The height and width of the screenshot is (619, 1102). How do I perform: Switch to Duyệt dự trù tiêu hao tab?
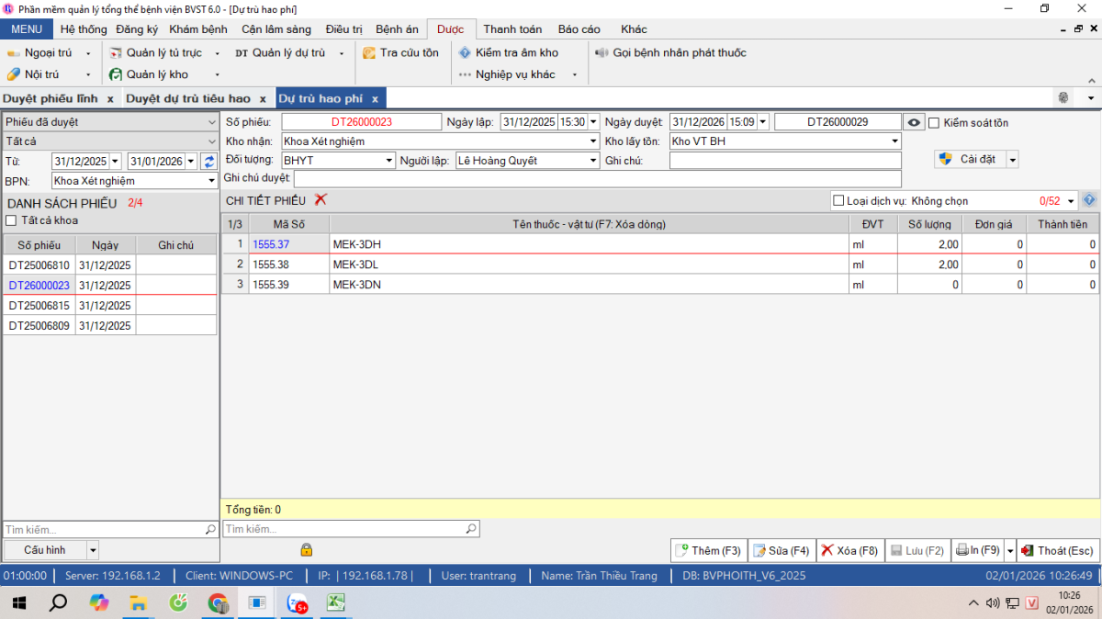187,98
